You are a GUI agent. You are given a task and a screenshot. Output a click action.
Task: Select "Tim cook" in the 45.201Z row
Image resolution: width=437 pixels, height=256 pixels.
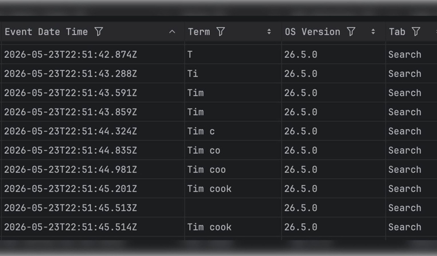[209, 189]
